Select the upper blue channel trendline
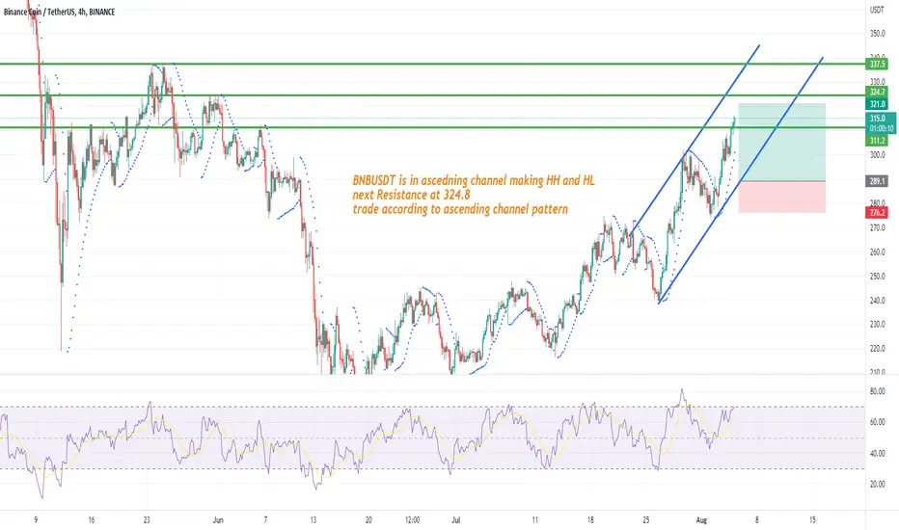Image resolution: width=899 pixels, height=530 pixels. (x=695, y=141)
